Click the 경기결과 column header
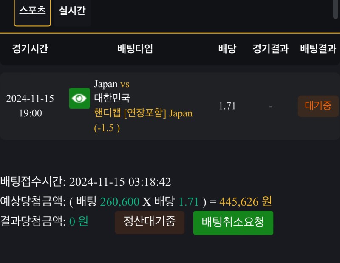Image resolution: width=340 pixels, height=263 pixels. click(x=270, y=48)
